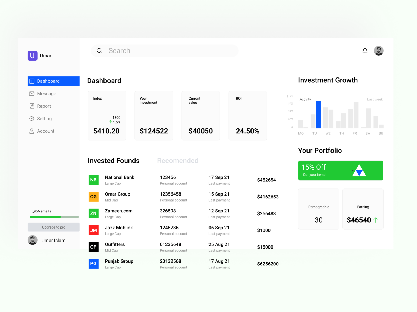
Task: Select the Omar Group OG badge
Action: pos(93,197)
